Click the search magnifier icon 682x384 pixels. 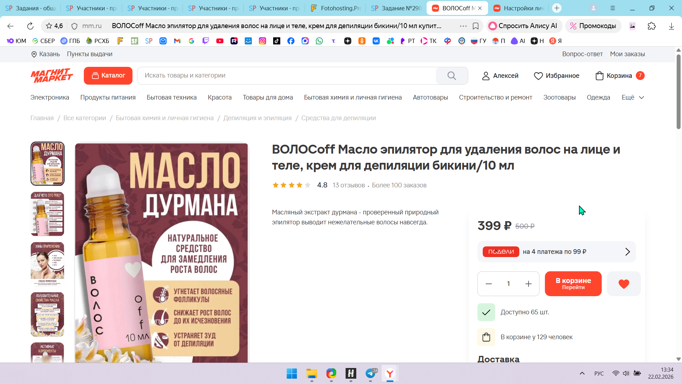pyautogui.click(x=451, y=76)
